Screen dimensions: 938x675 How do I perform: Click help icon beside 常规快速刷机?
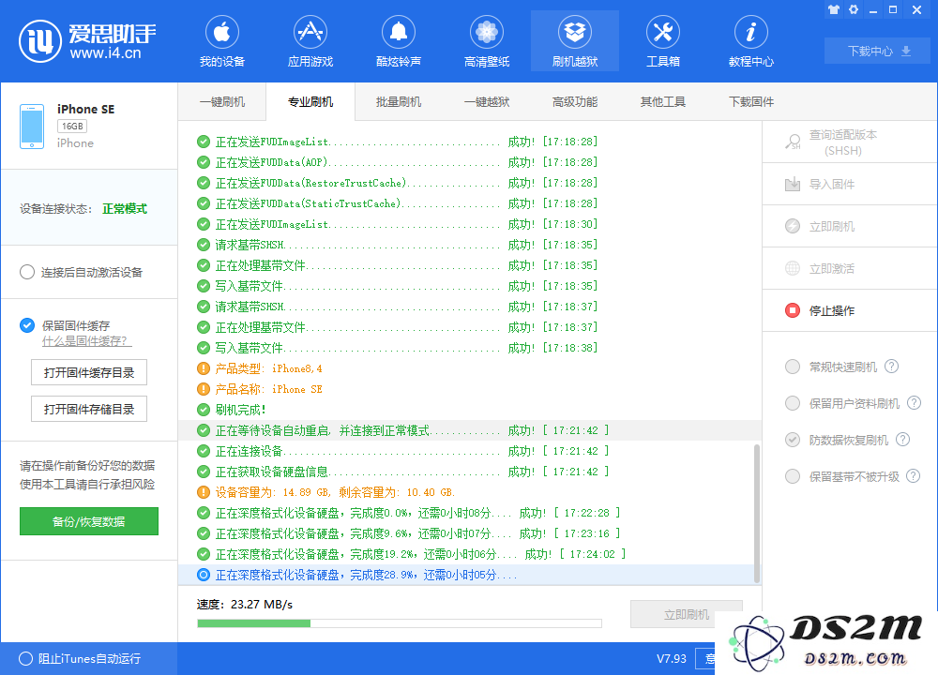pyautogui.click(x=891, y=367)
